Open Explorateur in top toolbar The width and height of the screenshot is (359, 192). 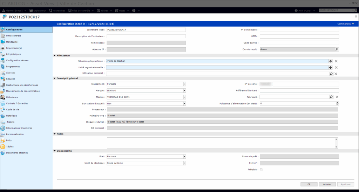click(x=38, y=11)
